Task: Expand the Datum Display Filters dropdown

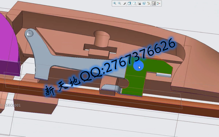Action: point(149,3)
